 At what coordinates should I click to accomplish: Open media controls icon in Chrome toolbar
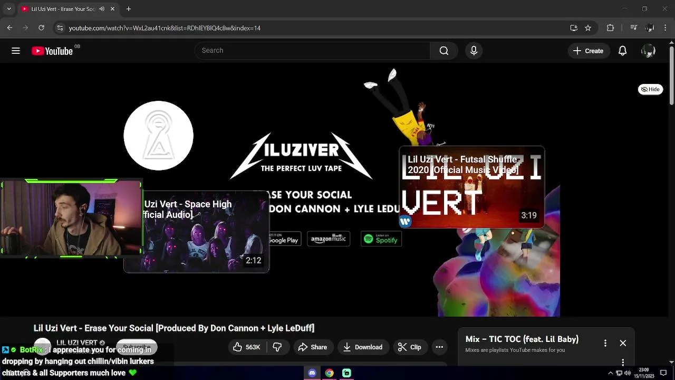634,28
